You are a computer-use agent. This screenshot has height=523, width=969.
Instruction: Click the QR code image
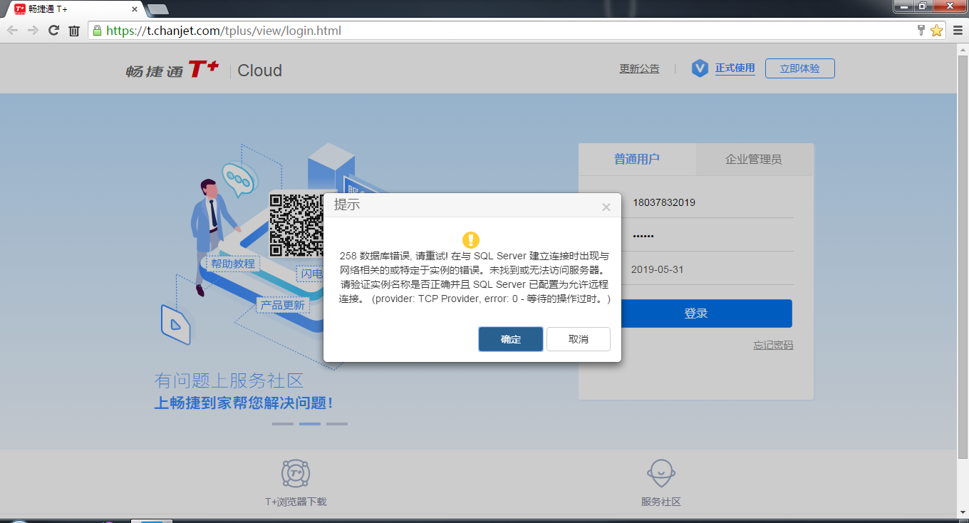(297, 224)
